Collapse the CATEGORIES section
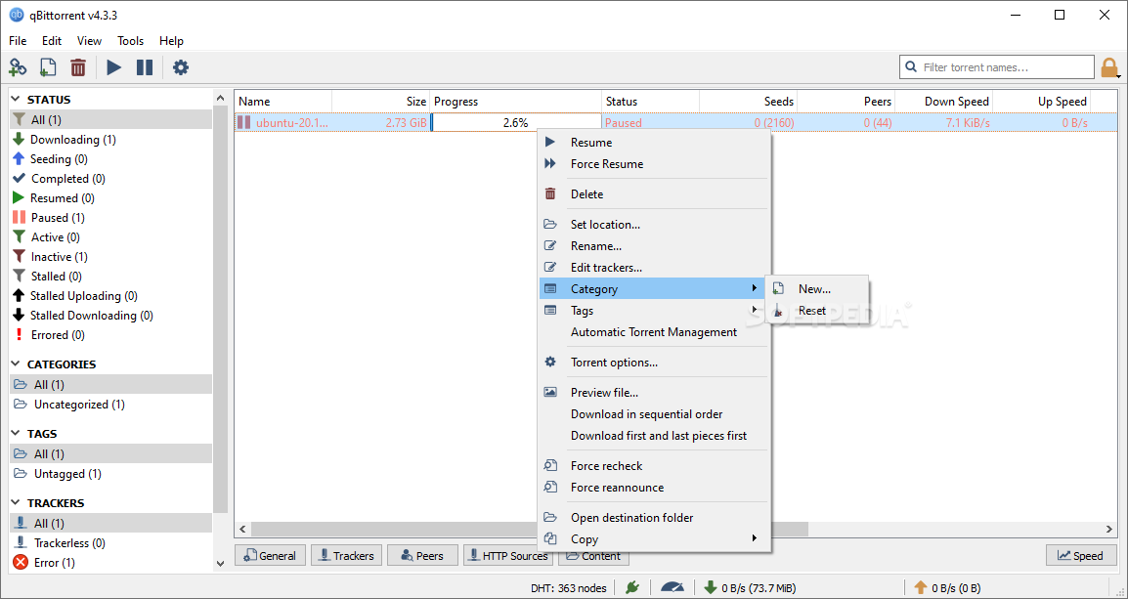Screen dimensions: 1128x599 pos(16,364)
